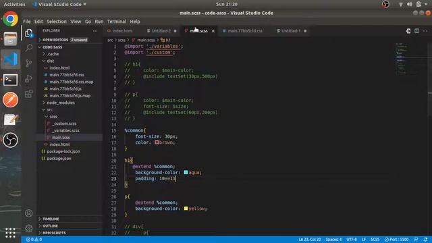Viewport: 432px width, 243px height.
Task: Close the main.scss tab
Action: pos(213,31)
